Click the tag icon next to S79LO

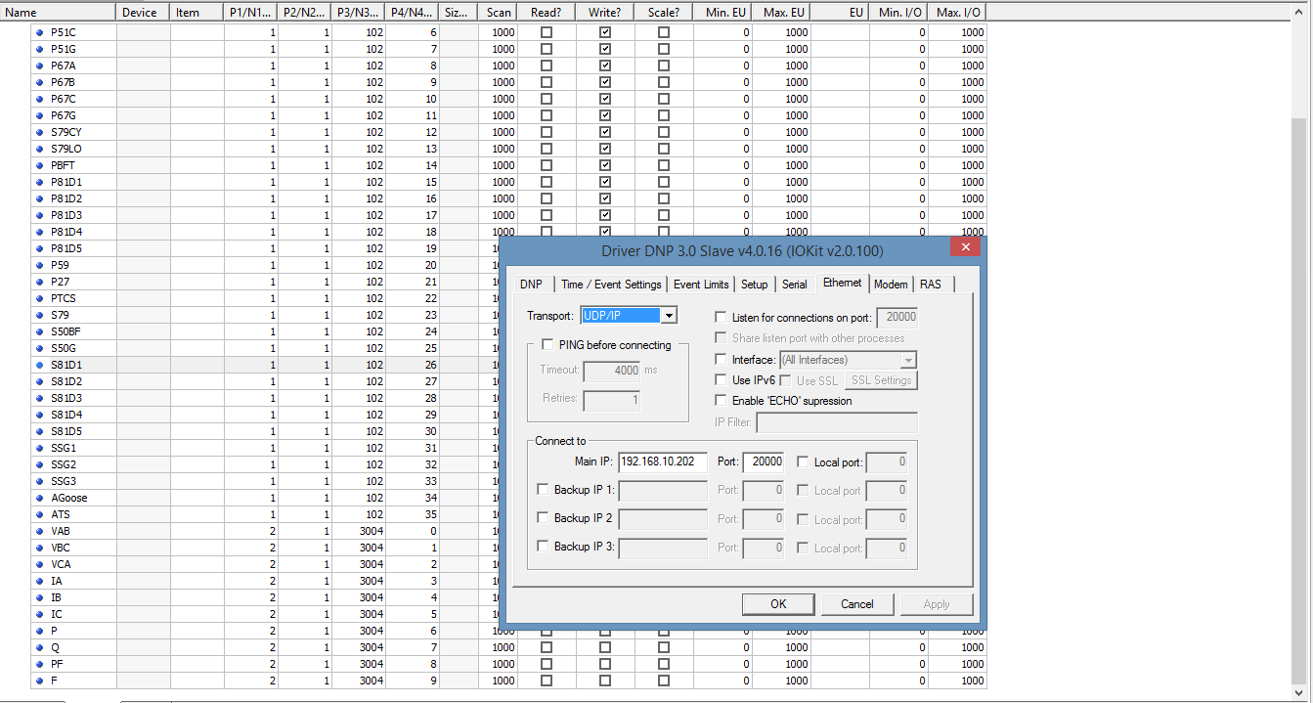coord(39,149)
